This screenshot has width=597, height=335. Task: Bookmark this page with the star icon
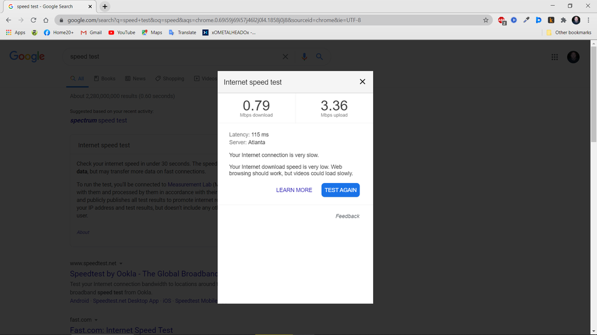click(x=486, y=20)
